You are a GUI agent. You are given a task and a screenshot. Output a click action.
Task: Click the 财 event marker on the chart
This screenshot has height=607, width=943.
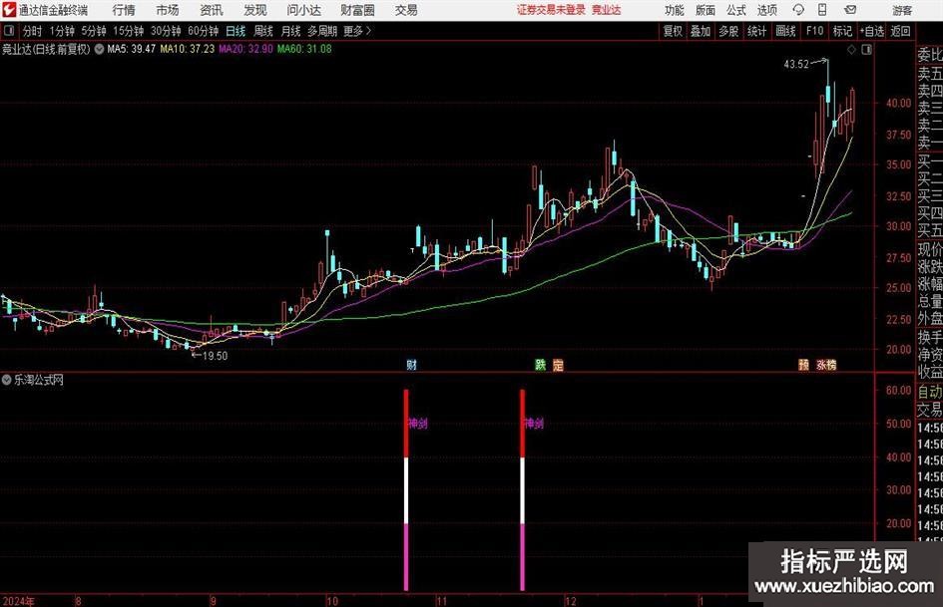coord(411,365)
